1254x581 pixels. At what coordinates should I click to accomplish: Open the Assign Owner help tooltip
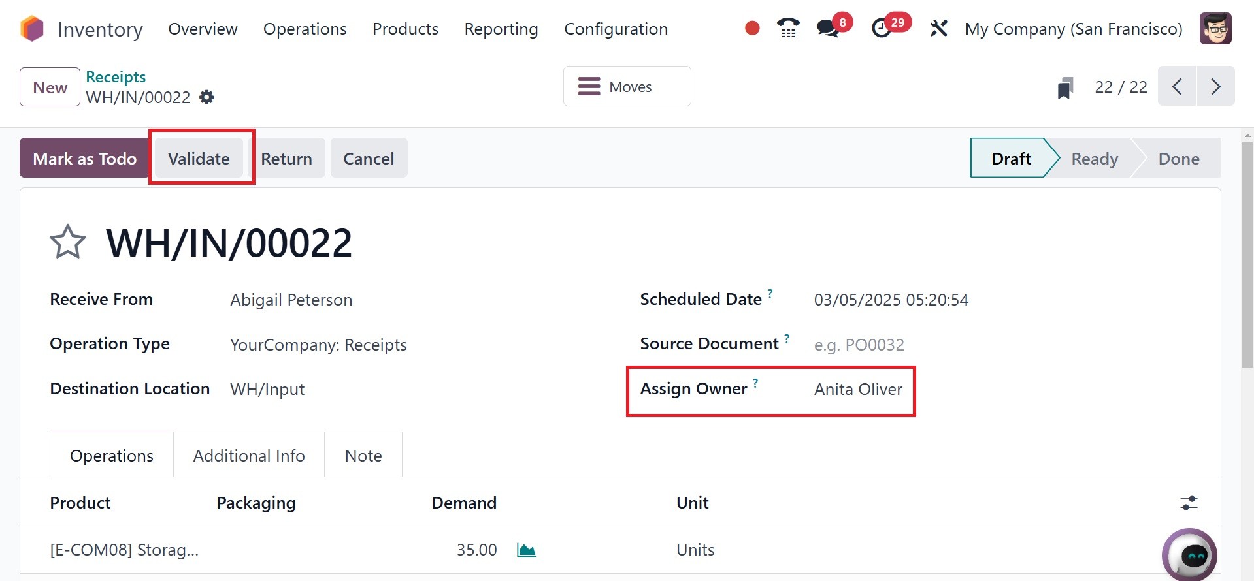(755, 383)
